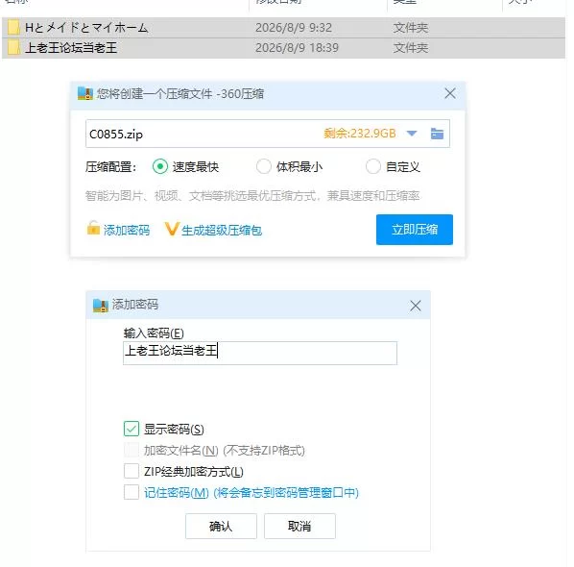Click the 生成超级压缩包 link
This screenshot has height=567, width=574.
pos(222,231)
